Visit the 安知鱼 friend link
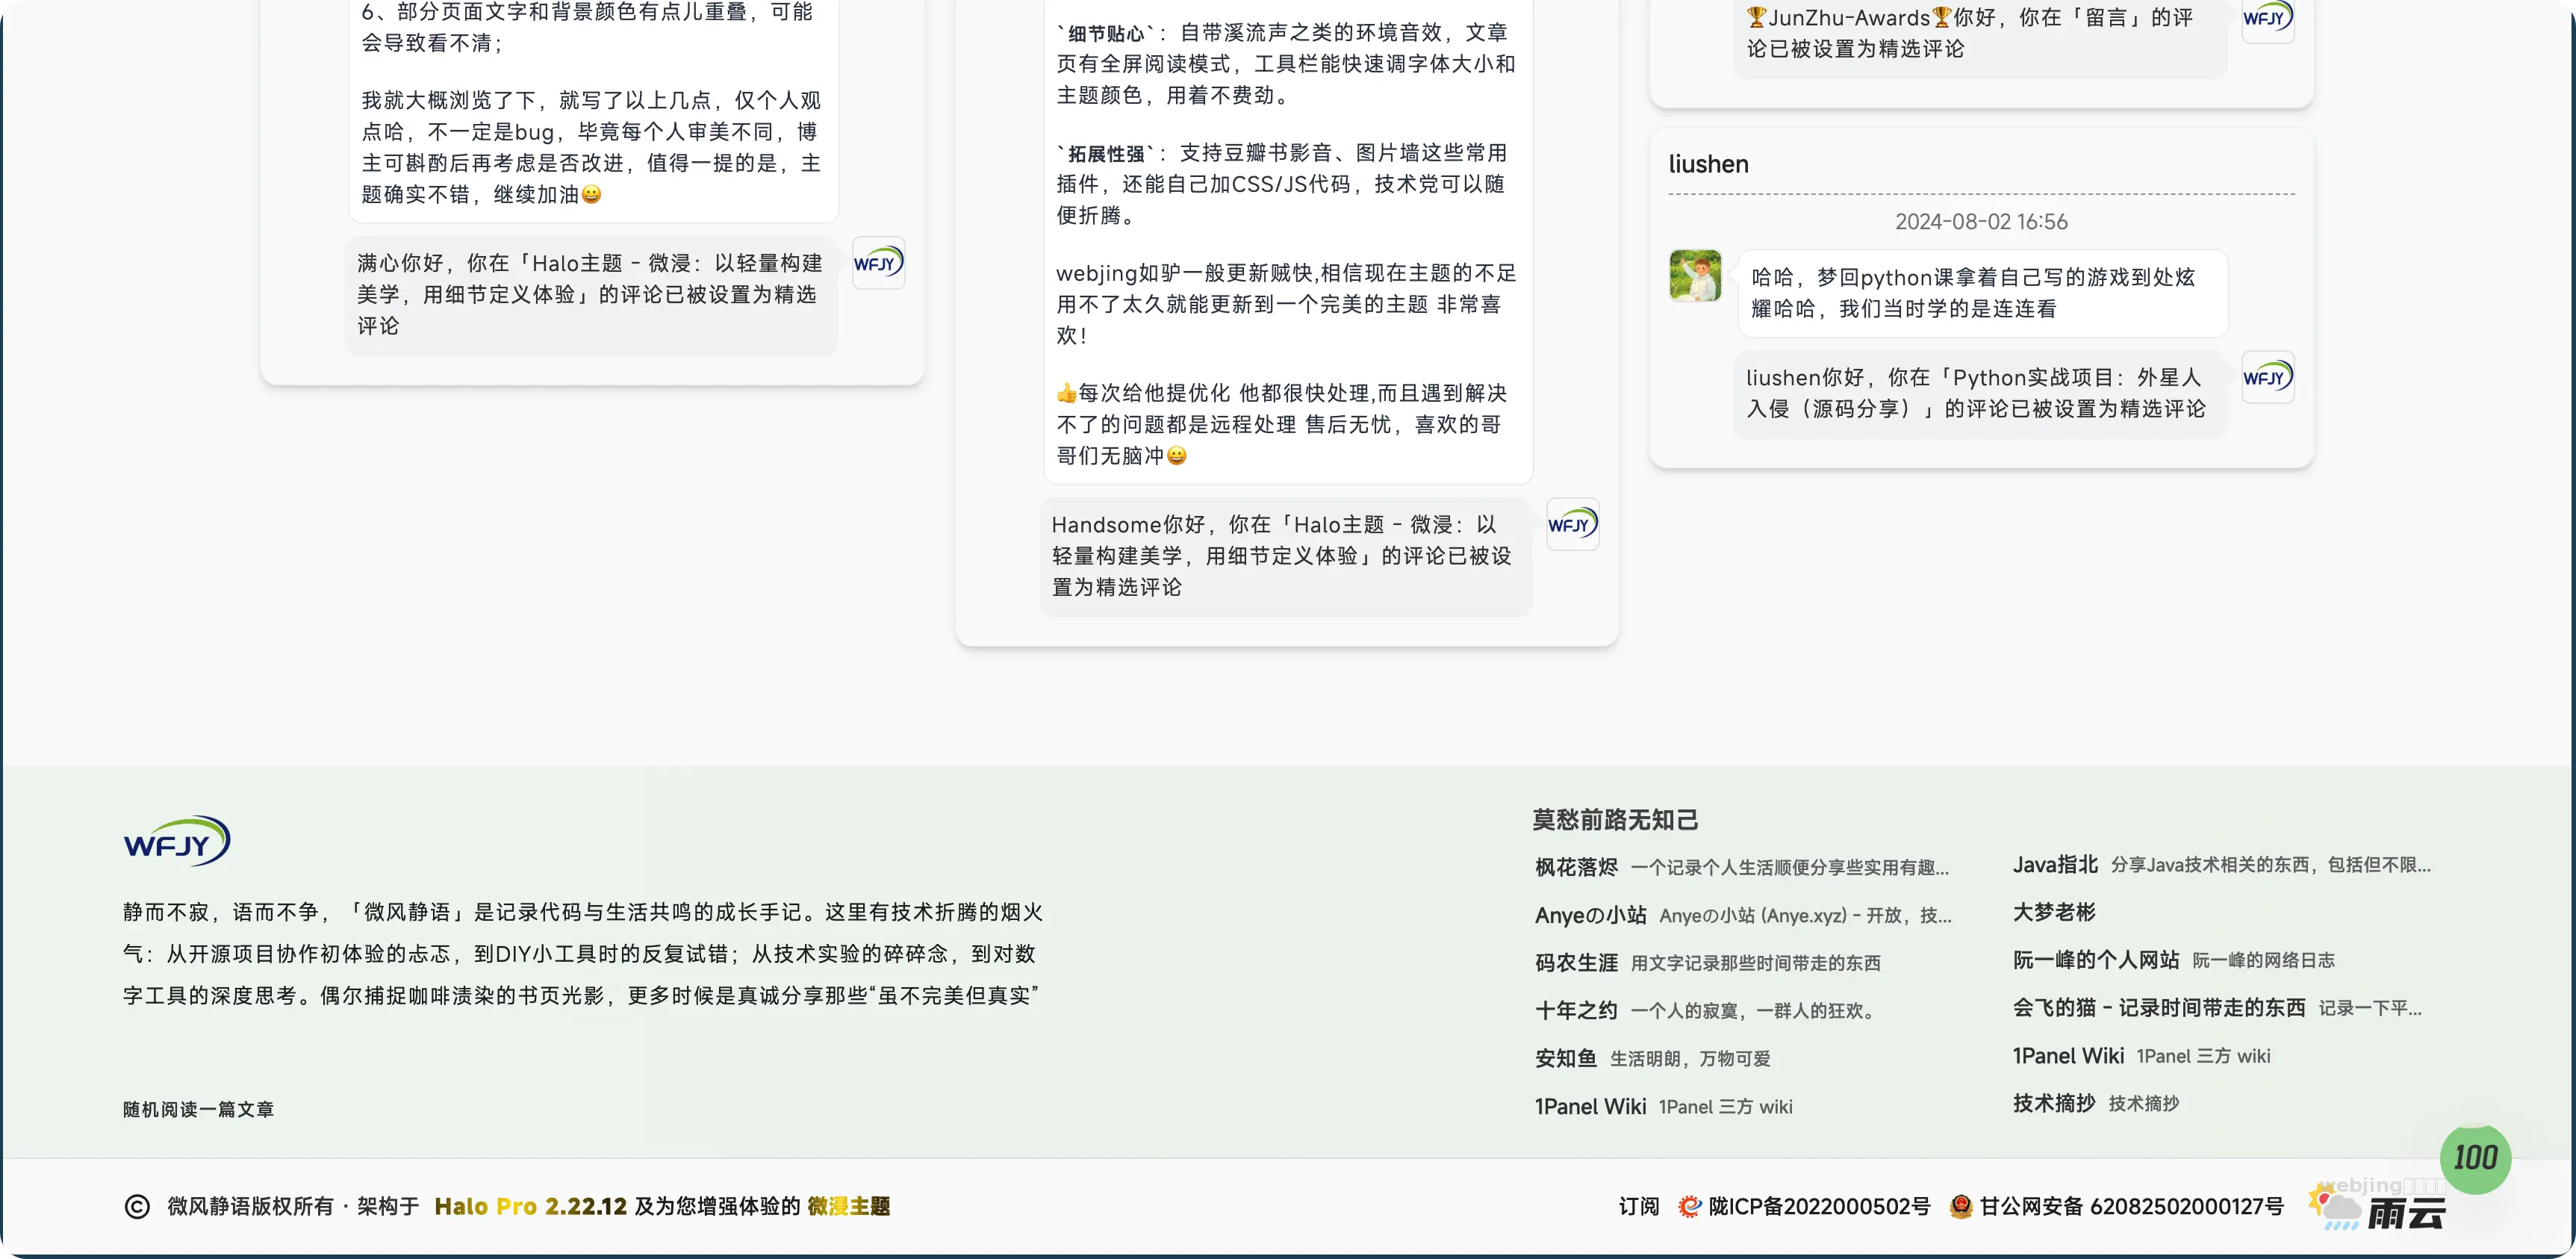2576x1259 pixels. pos(1566,1058)
